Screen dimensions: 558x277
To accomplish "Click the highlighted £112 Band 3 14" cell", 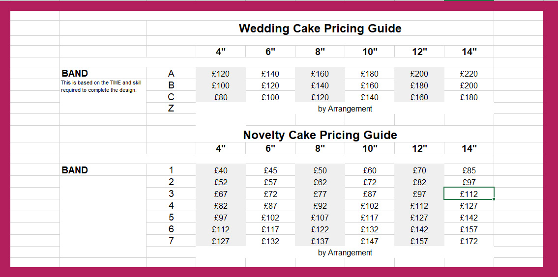I will click(x=469, y=194).
